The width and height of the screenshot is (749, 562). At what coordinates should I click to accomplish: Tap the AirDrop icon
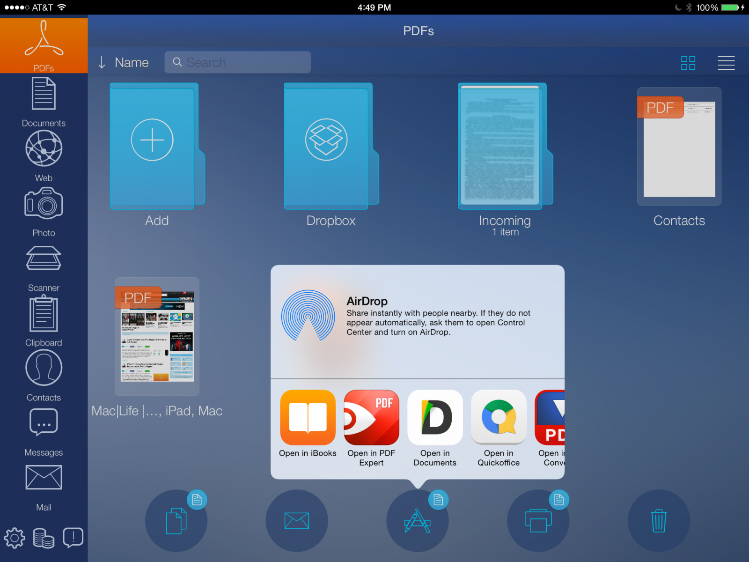click(x=308, y=315)
